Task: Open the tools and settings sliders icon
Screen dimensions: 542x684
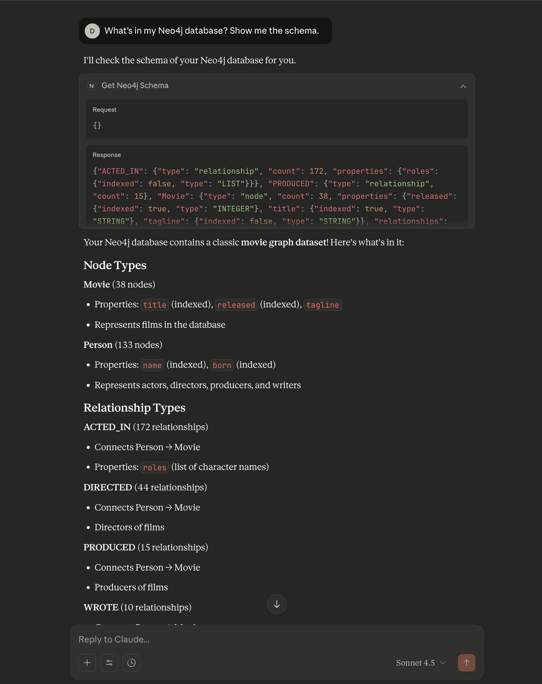Action: 109,663
